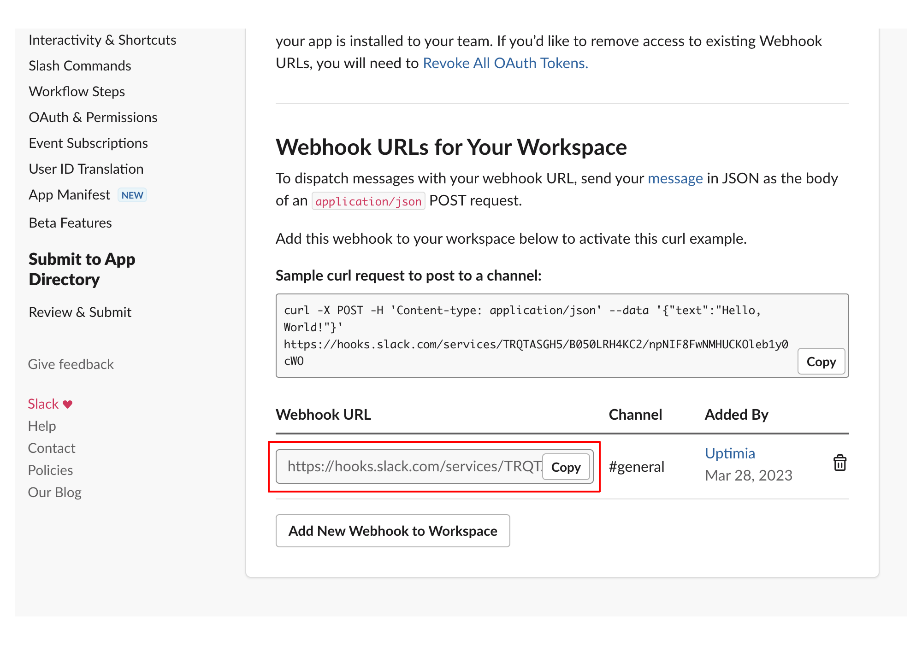Click Give feedback link
The width and height of the screenshot is (922, 645).
[x=71, y=364]
